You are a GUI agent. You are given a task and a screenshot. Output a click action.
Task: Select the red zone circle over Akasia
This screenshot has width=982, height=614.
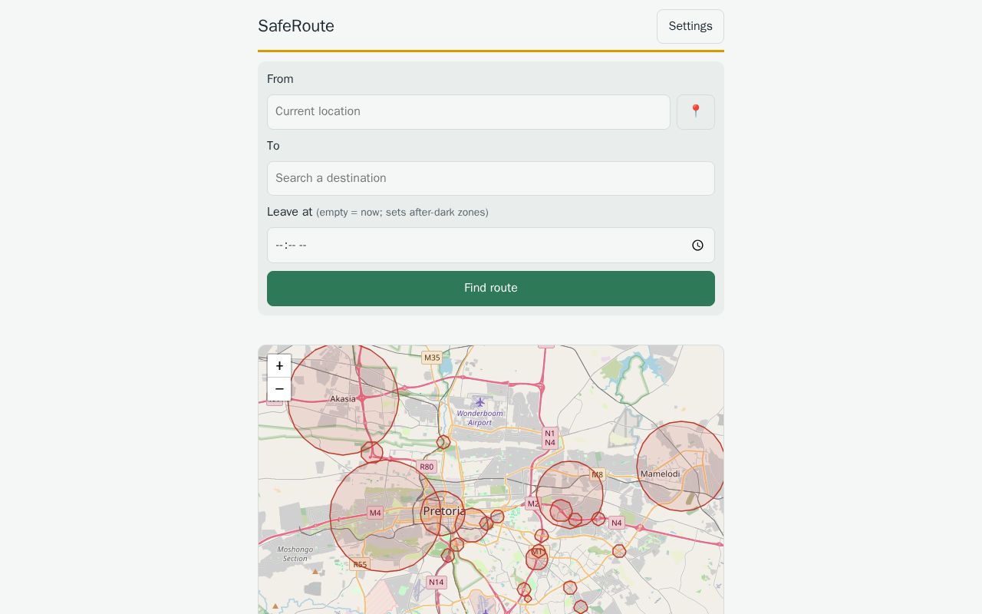[x=343, y=399]
